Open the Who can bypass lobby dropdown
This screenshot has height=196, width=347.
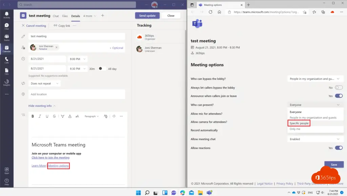315,79
